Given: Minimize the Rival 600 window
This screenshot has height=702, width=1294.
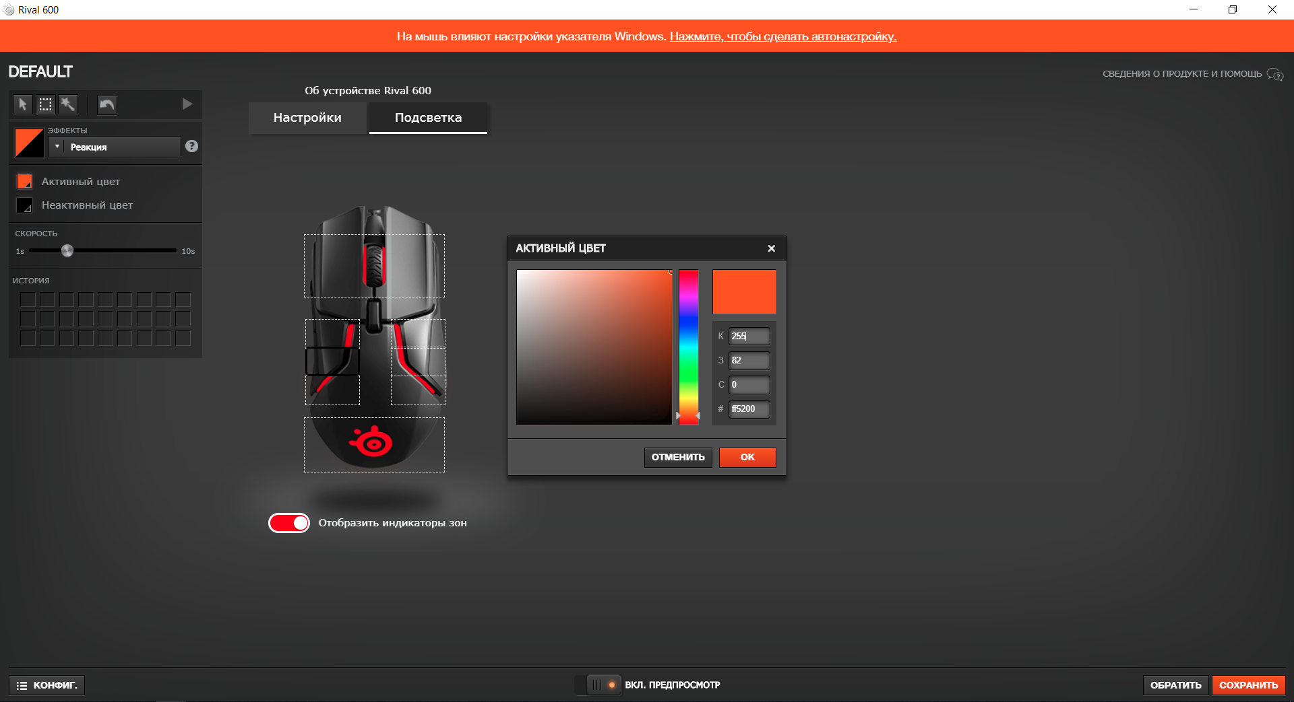Looking at the screenshot, I should point(1194,9).
